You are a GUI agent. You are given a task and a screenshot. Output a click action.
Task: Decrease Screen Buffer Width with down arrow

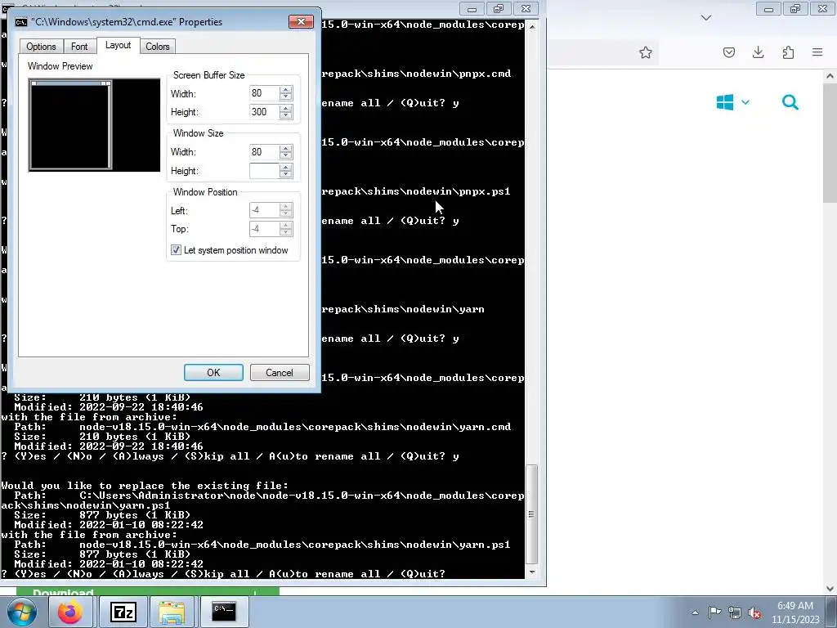tap(285, 96)
